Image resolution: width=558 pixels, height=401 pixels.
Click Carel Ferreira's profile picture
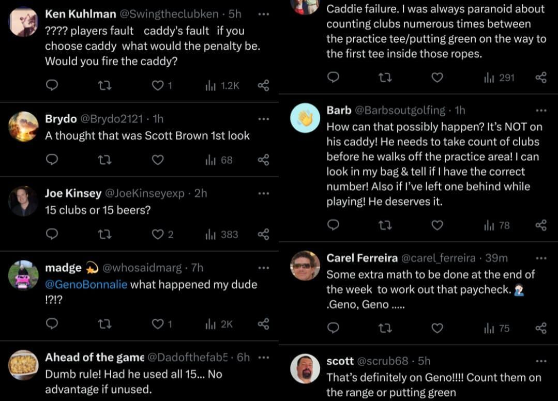click(x=305, y=265)
